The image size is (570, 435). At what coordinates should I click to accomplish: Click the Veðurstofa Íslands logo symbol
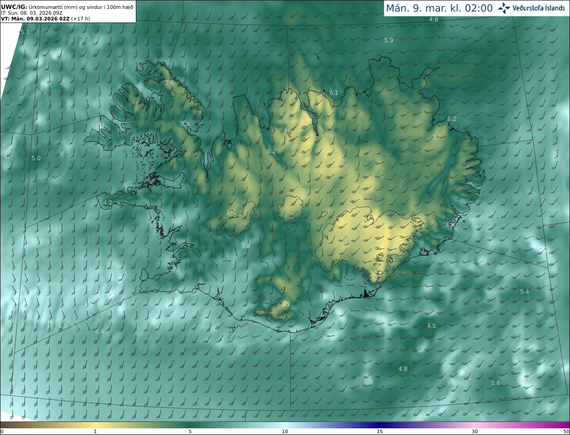(504, 8)
